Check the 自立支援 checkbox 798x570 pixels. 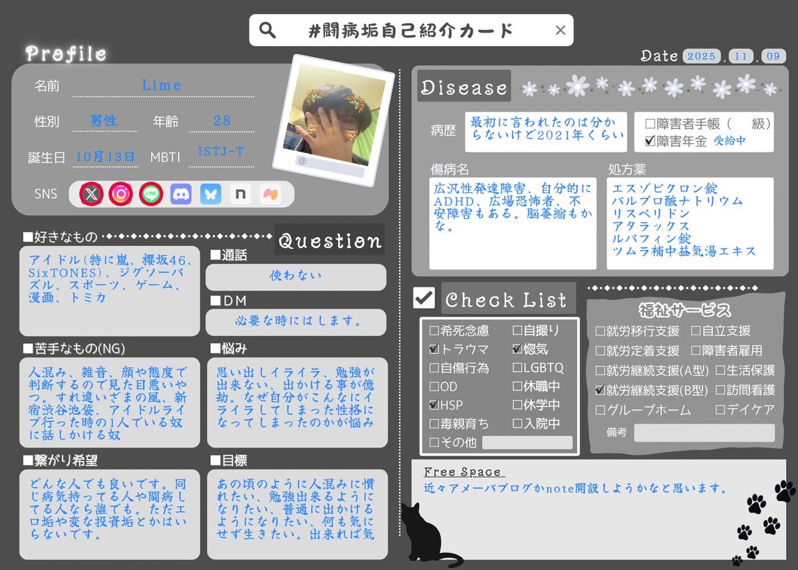pos(696,331)
